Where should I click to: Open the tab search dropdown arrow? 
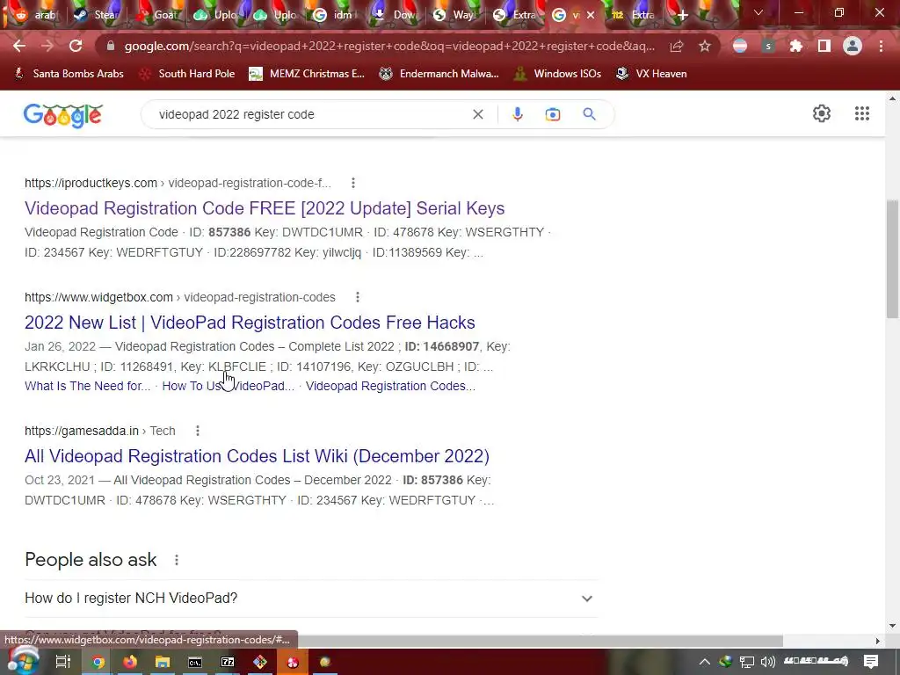point(758,12)
